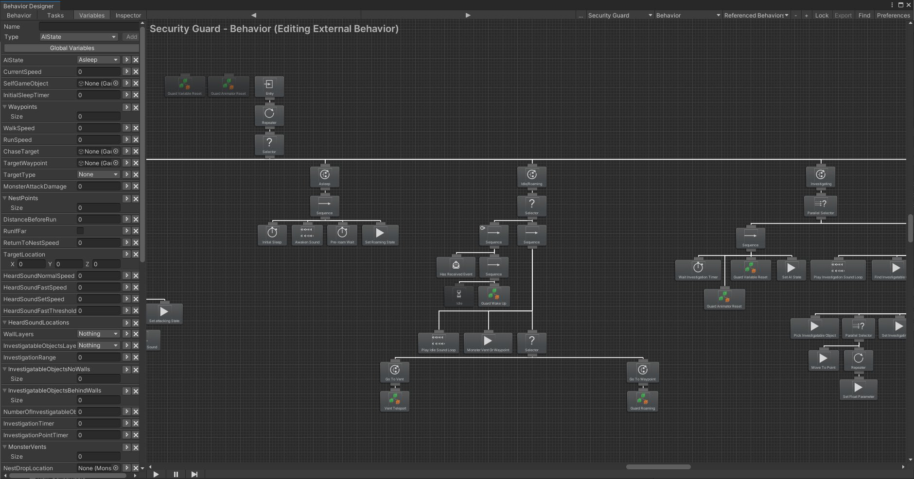The height and width of the screenshot is (479, 914).
Task: Select the Wait Investigation Timer node
Action: point(698,270)
